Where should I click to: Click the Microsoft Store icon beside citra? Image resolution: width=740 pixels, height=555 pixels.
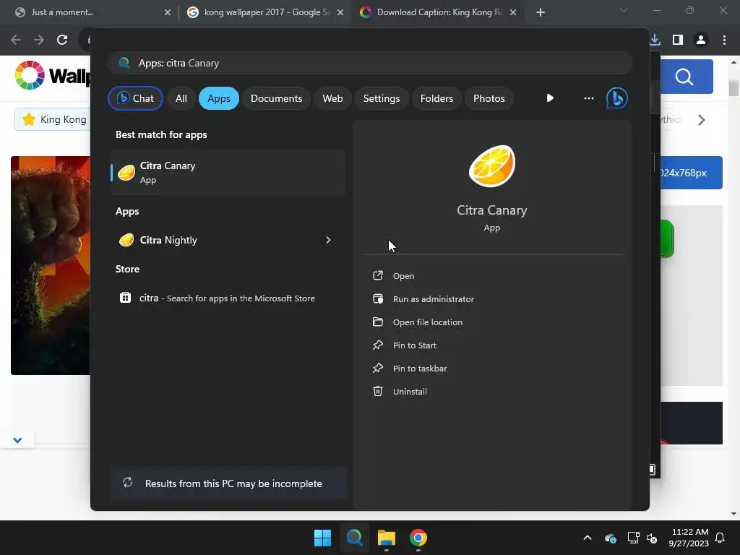click(x=125, y=298)
